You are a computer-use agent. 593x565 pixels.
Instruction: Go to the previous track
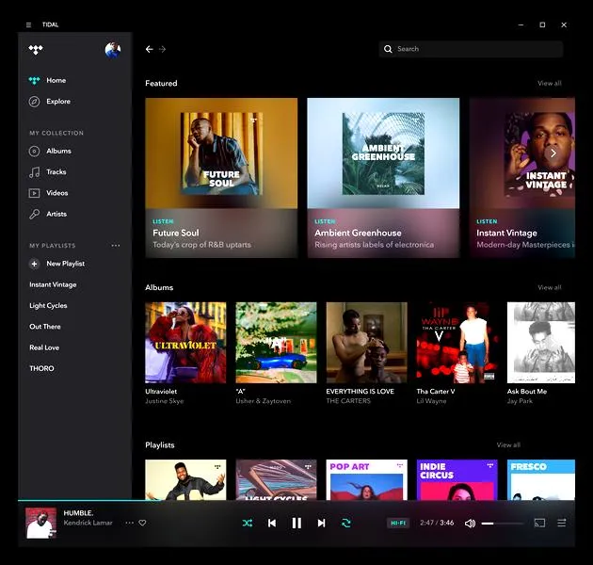coord(272,523)
